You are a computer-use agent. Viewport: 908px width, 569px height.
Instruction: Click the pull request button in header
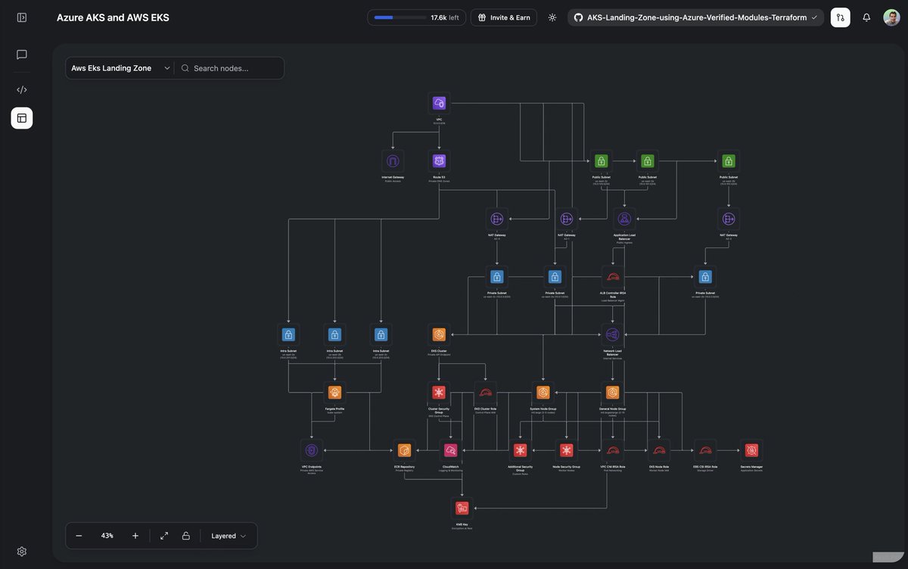tap(840, 17)
